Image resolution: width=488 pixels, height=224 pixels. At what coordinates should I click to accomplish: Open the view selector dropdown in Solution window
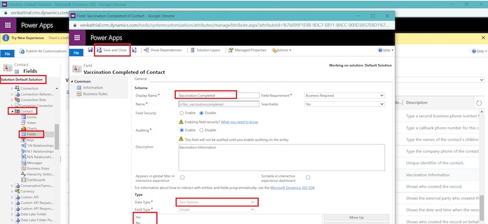[x=482, y=80]
